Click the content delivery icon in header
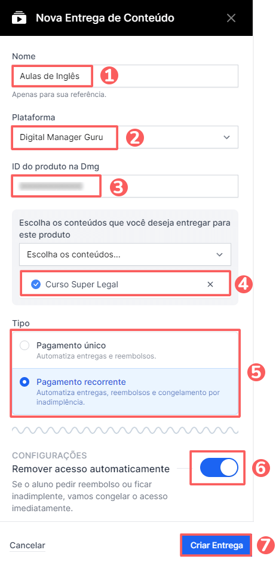 (x=19, y=18)
